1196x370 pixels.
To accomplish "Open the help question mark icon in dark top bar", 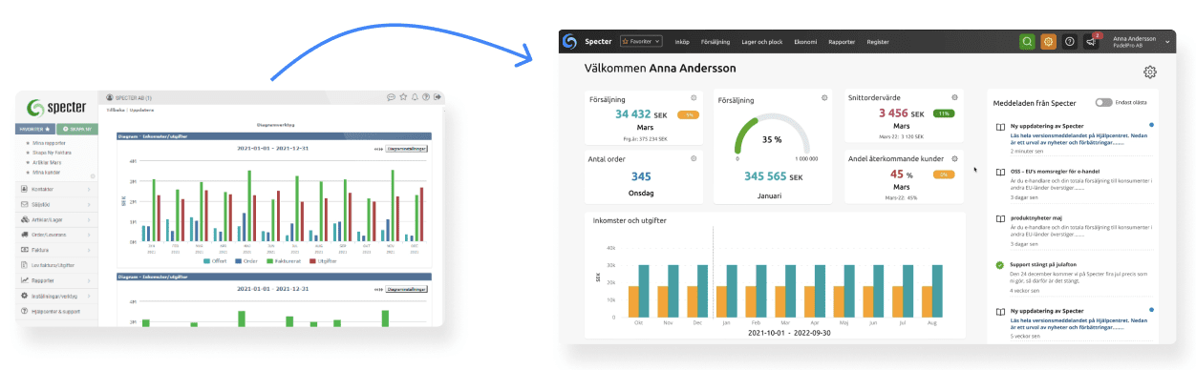I will pos(1070,41).
